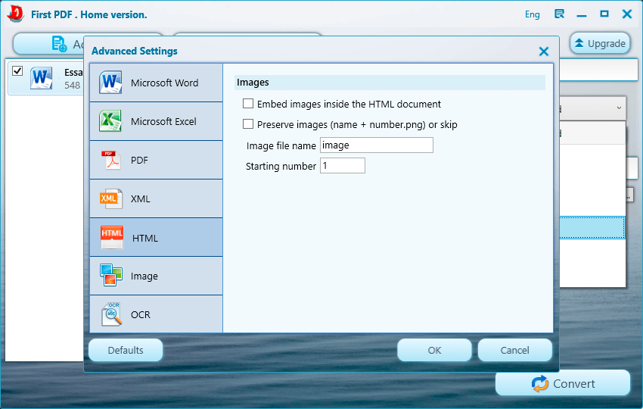The image size is (643, 409).
Task: Dismiss dialog with the Cancel button
Action: click(514, 350)
